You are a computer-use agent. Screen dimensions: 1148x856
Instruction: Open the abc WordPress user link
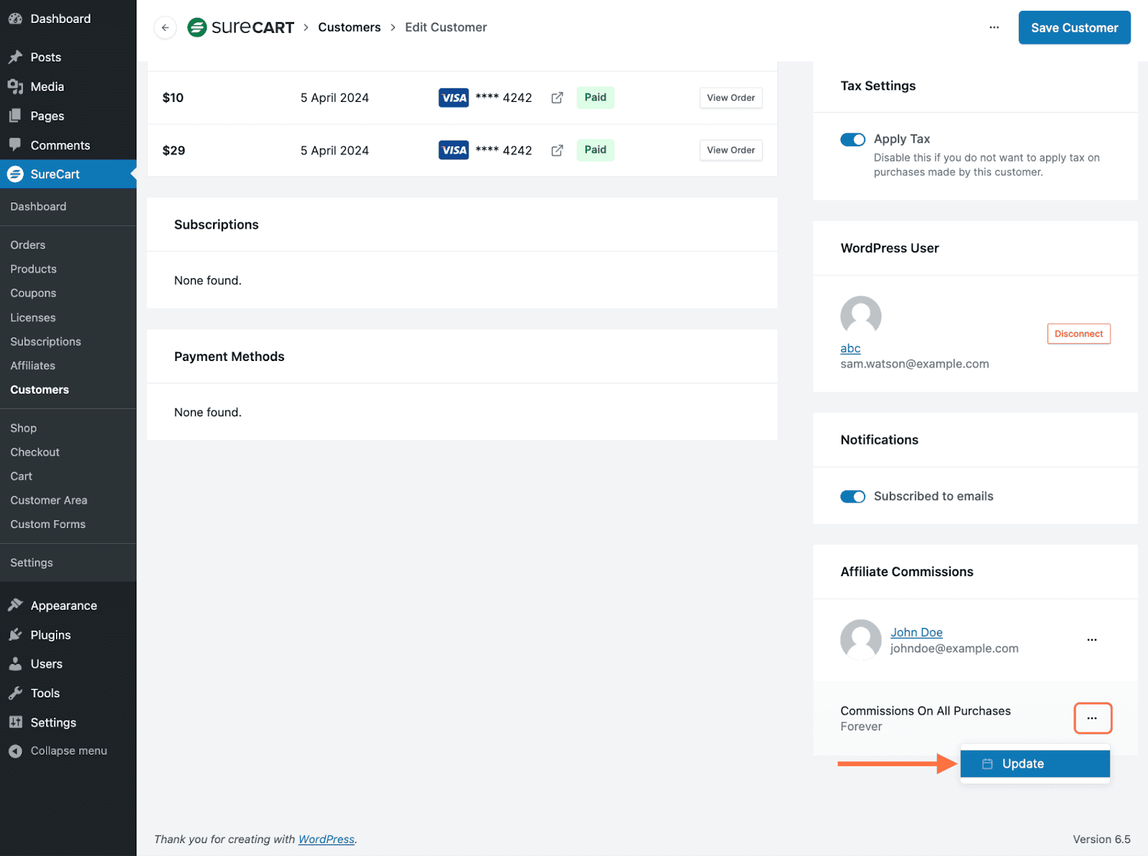850,349
